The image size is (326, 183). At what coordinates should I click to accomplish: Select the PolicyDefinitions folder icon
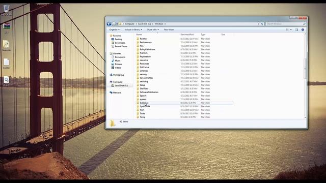pyautogui.click(x=138, y=49)
